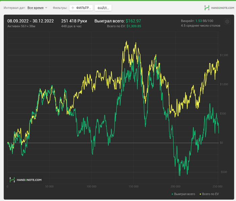Click the '50 000' x-axis label
The image size is (236, 201).
pos(49,186)
